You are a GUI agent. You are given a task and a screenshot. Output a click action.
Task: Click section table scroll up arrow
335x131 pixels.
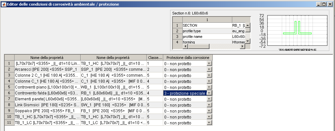[x=247, y=25]
